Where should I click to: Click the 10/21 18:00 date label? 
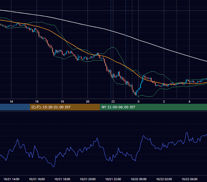[x=62, y=179]
